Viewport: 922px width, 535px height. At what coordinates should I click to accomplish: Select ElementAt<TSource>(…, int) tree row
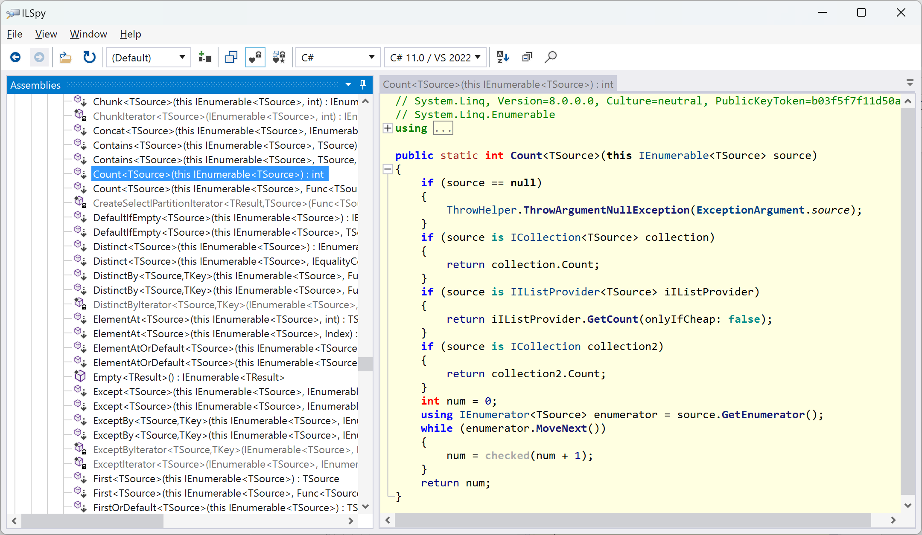225,319
